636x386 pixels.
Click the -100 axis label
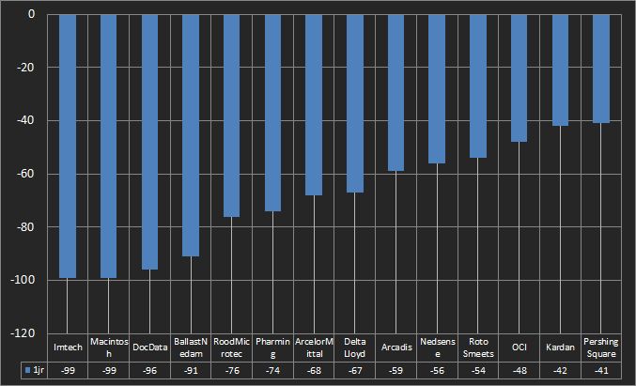pos(23,280)
